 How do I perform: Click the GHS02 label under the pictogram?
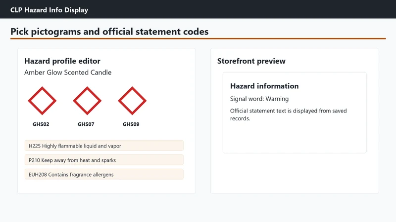41,124
